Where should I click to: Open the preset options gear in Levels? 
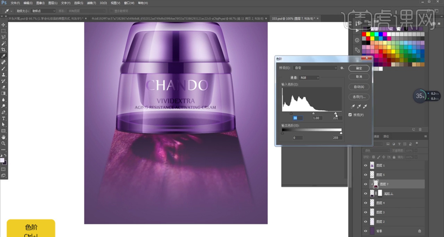(x=342, y=68)
